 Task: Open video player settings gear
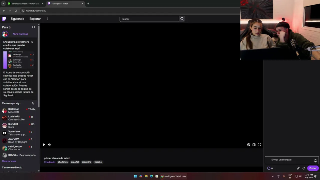[248, 144]
